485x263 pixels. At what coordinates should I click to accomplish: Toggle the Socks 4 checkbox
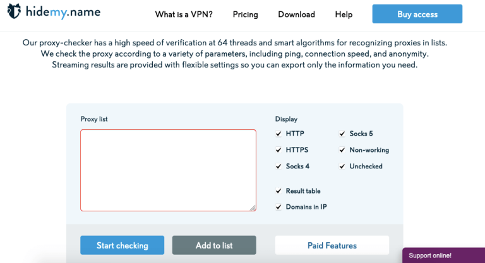coord(278,167)
